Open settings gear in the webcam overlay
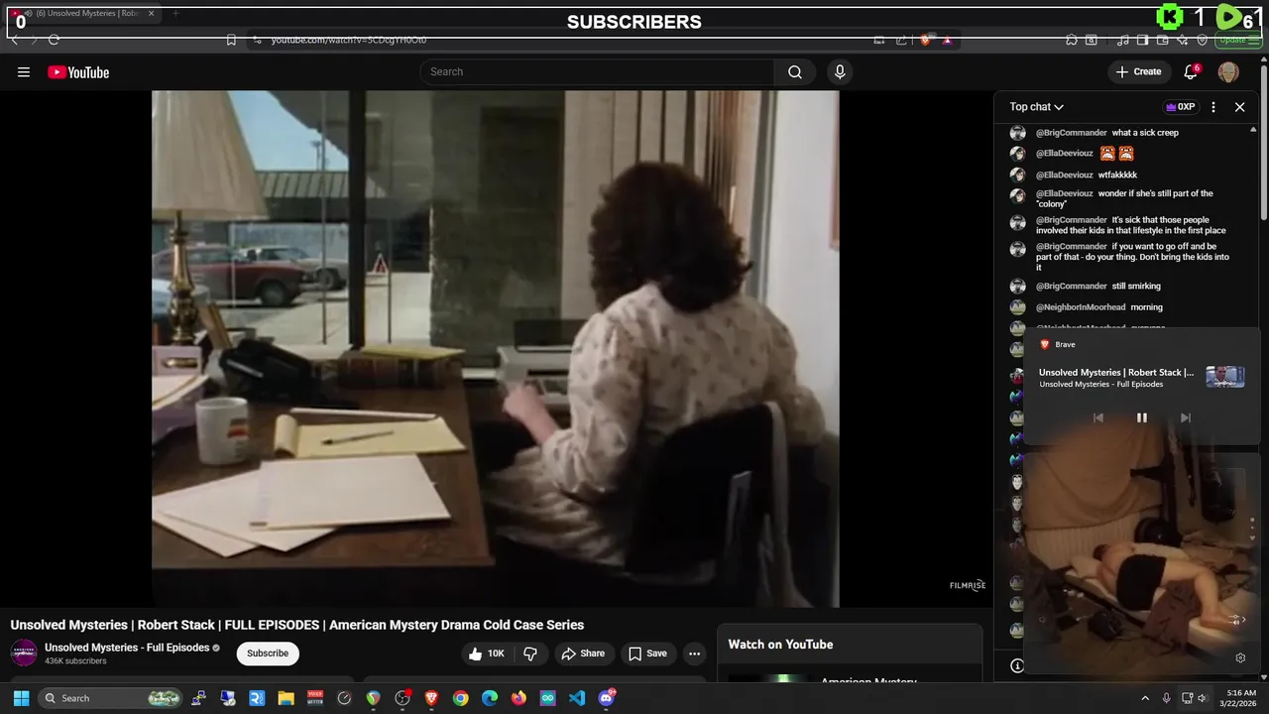 (1240, 657)
